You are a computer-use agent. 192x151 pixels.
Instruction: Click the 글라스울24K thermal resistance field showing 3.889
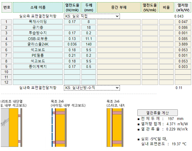[182, 44]
